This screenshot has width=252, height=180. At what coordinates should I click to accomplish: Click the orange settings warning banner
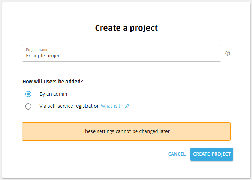(126, 131)
